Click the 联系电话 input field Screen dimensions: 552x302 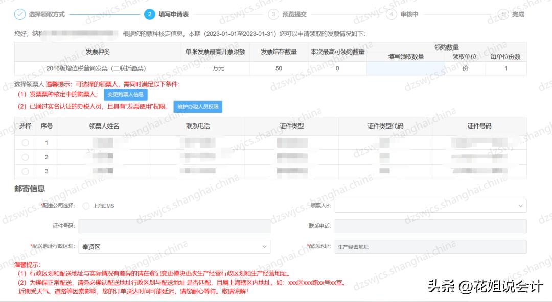click(x=429, y=226)
